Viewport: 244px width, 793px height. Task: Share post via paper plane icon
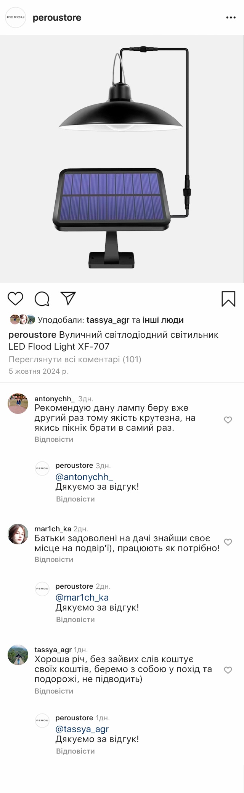coord(68,298)
